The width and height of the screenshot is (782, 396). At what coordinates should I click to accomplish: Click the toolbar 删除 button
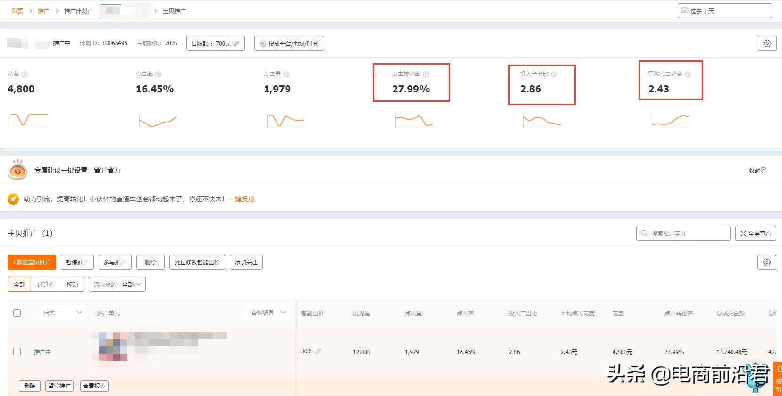pyautogui.click(x=151, y=262)
